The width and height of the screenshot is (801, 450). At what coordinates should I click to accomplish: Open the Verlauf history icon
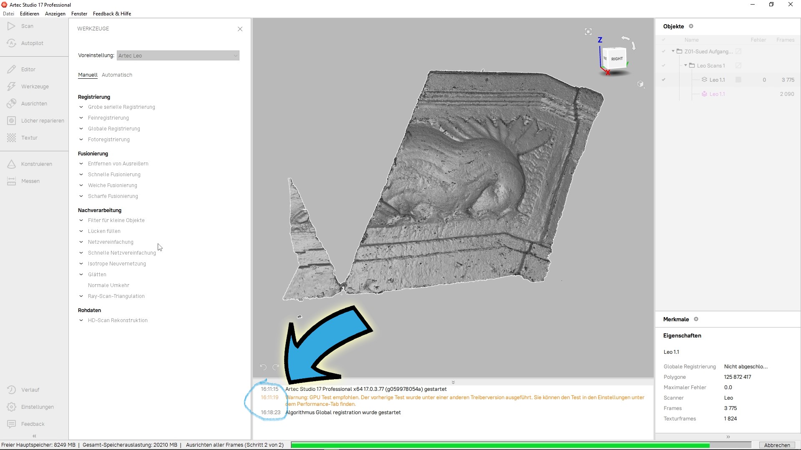click(11, 390)
